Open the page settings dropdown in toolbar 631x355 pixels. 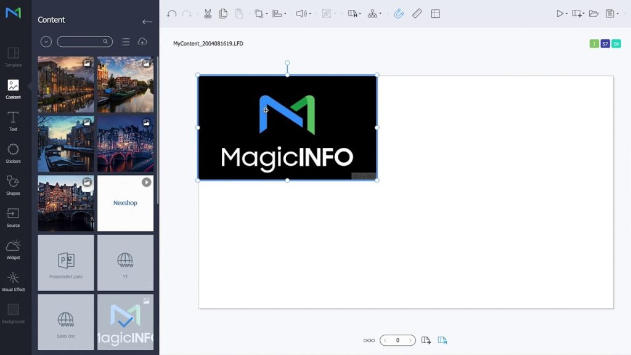354,14
